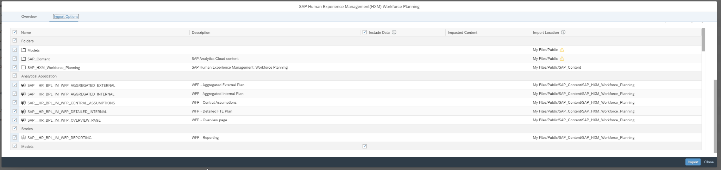Viewport: 721px width, 170px height.
Task: Click the Description column header
Action: click(x=201, y=32)
